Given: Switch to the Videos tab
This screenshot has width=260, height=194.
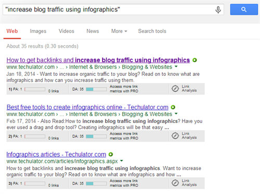Looking at the screenshot, I should tap(67, 31).
